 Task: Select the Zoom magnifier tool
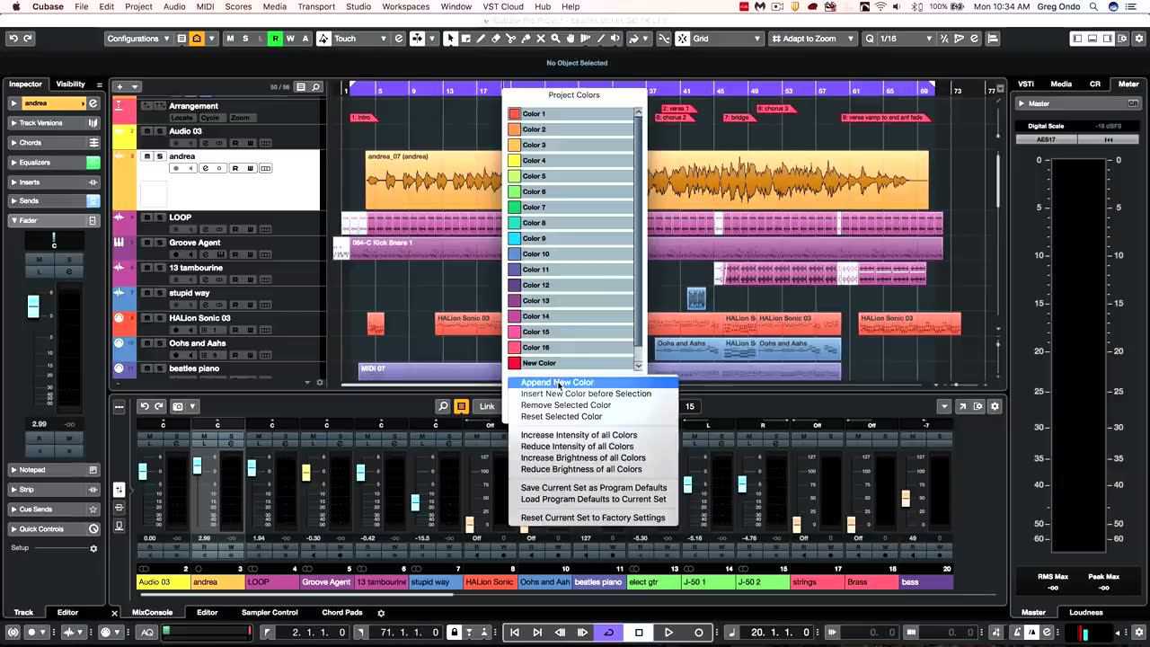coord(556,39)
